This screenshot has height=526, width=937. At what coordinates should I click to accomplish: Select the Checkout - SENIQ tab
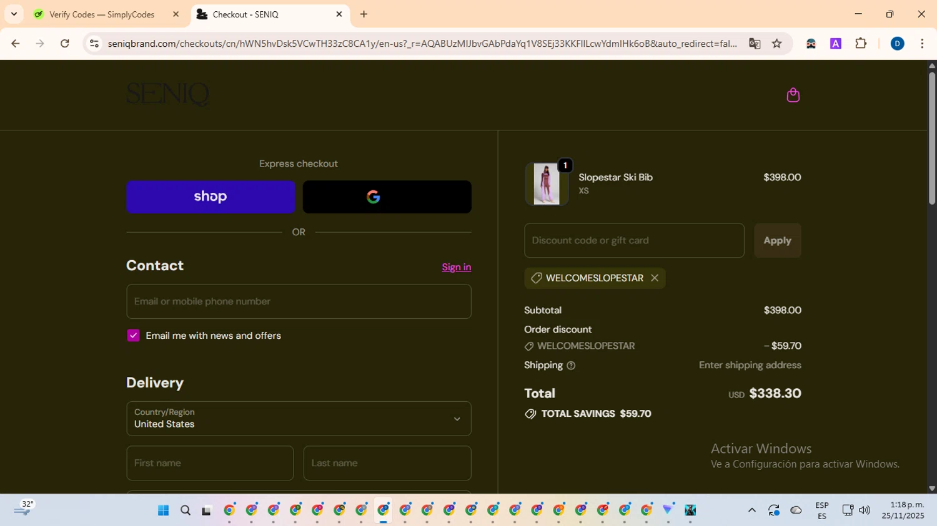pyautogui.click(x=269, y=14)
